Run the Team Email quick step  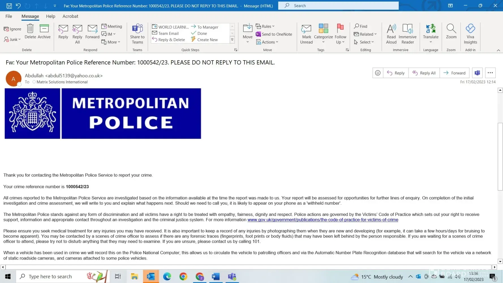click(165, 33)
